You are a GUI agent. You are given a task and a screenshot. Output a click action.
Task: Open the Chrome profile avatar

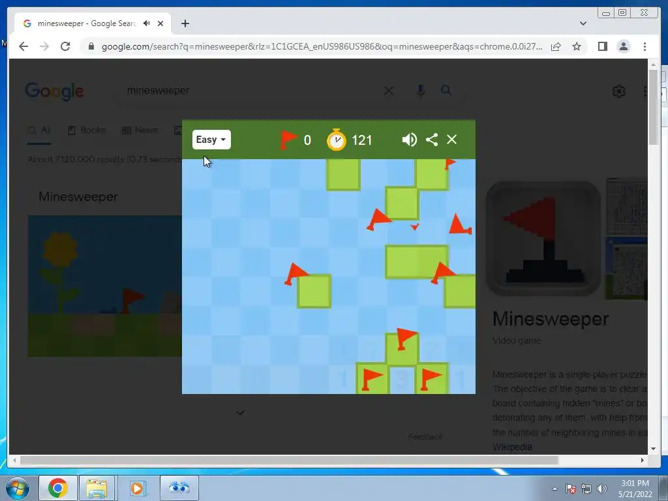point(624,46)
